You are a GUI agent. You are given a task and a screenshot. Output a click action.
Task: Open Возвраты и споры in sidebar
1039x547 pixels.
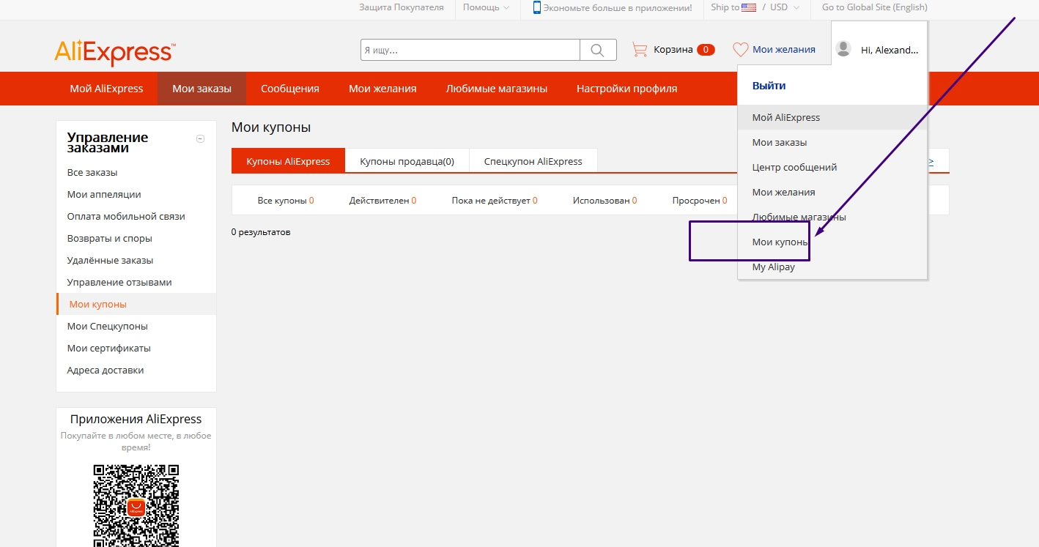click(x=110, y=239)
